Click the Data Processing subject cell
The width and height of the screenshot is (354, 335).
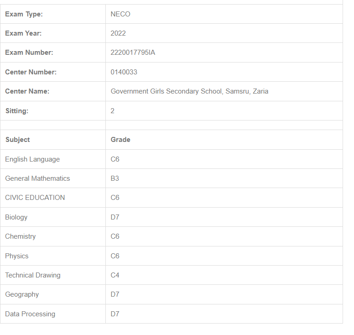30,314
